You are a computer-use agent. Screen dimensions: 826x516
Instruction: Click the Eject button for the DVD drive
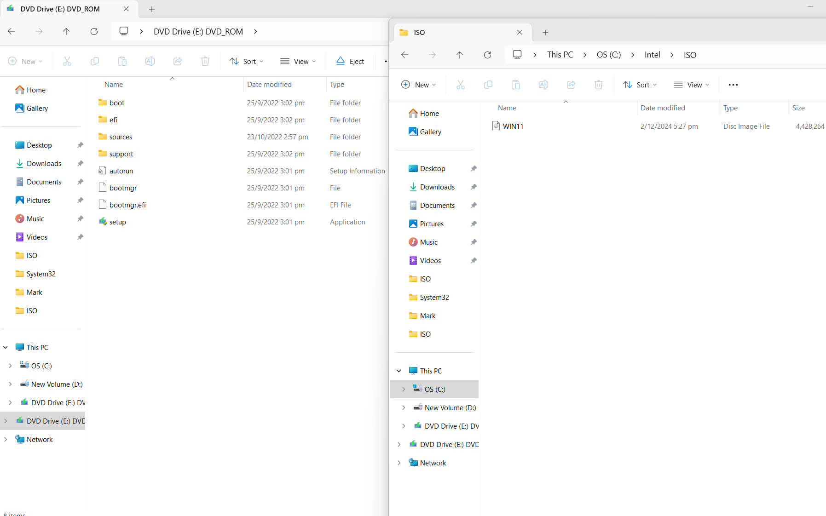[350, 61]
